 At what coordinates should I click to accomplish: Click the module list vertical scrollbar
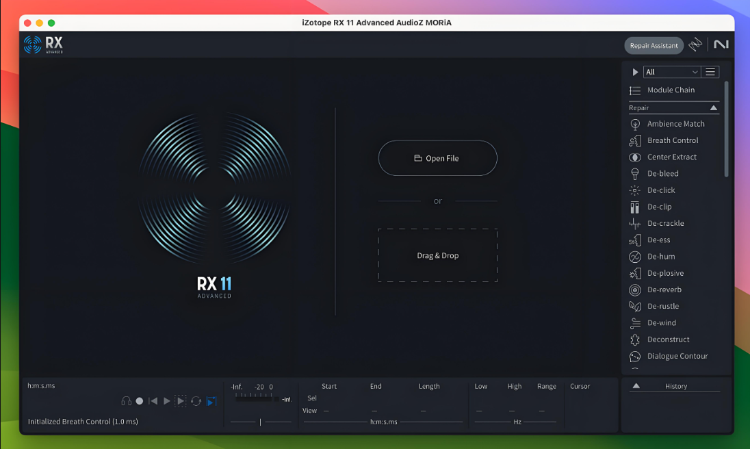[727, 129]
